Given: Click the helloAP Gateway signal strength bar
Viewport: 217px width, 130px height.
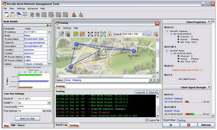Looking at the screenshot, I should (193, 102).
